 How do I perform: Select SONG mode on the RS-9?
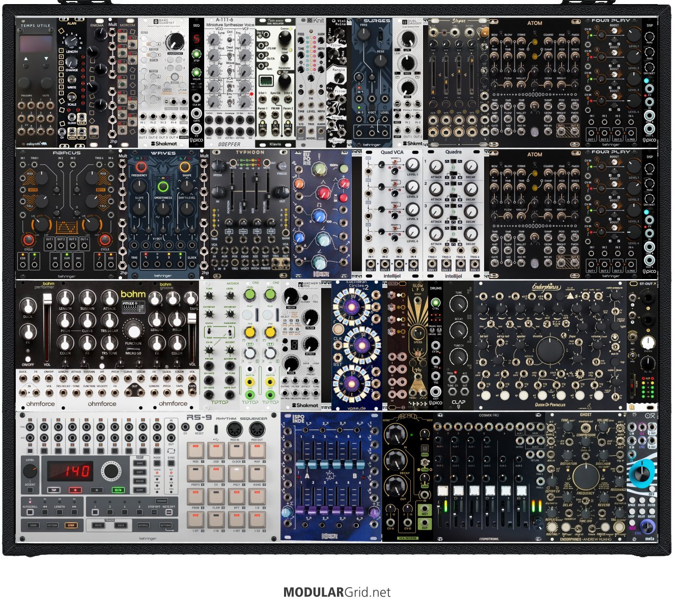33,525
